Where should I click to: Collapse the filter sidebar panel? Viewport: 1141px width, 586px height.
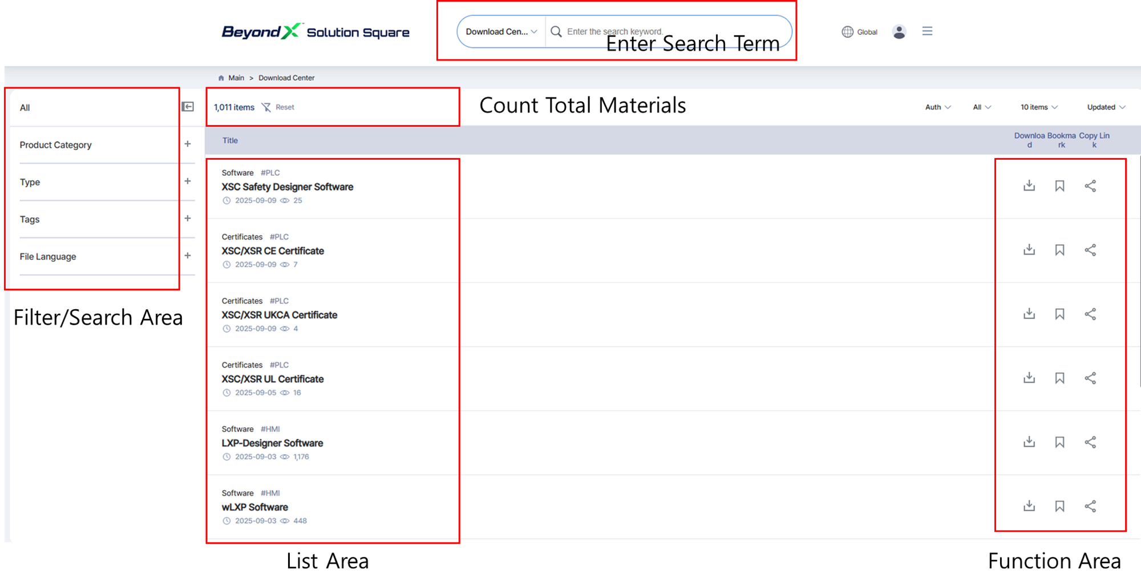point(188,107)
